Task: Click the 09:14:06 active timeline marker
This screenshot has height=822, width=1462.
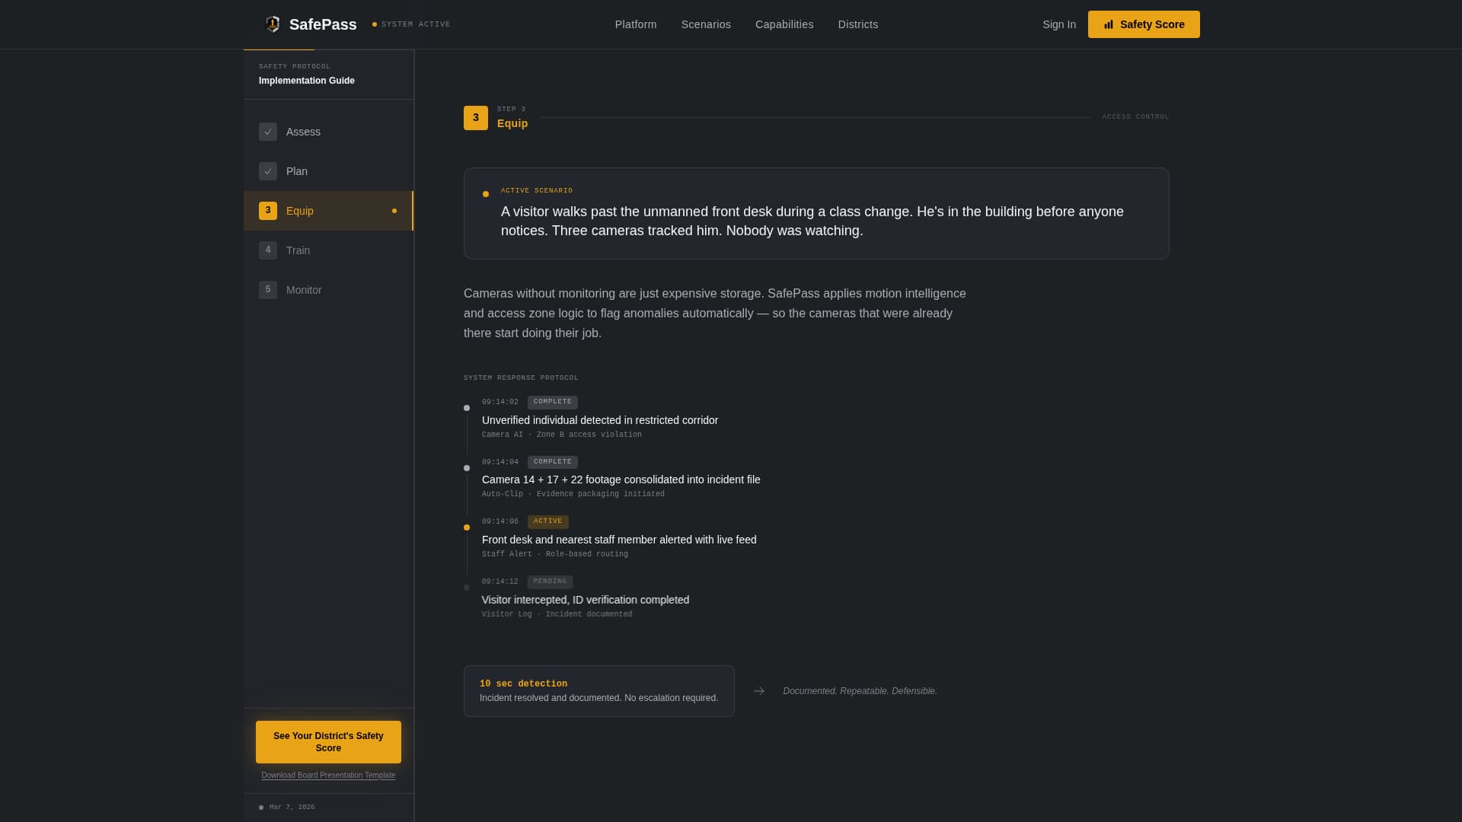Action: (x=467, y=527)
